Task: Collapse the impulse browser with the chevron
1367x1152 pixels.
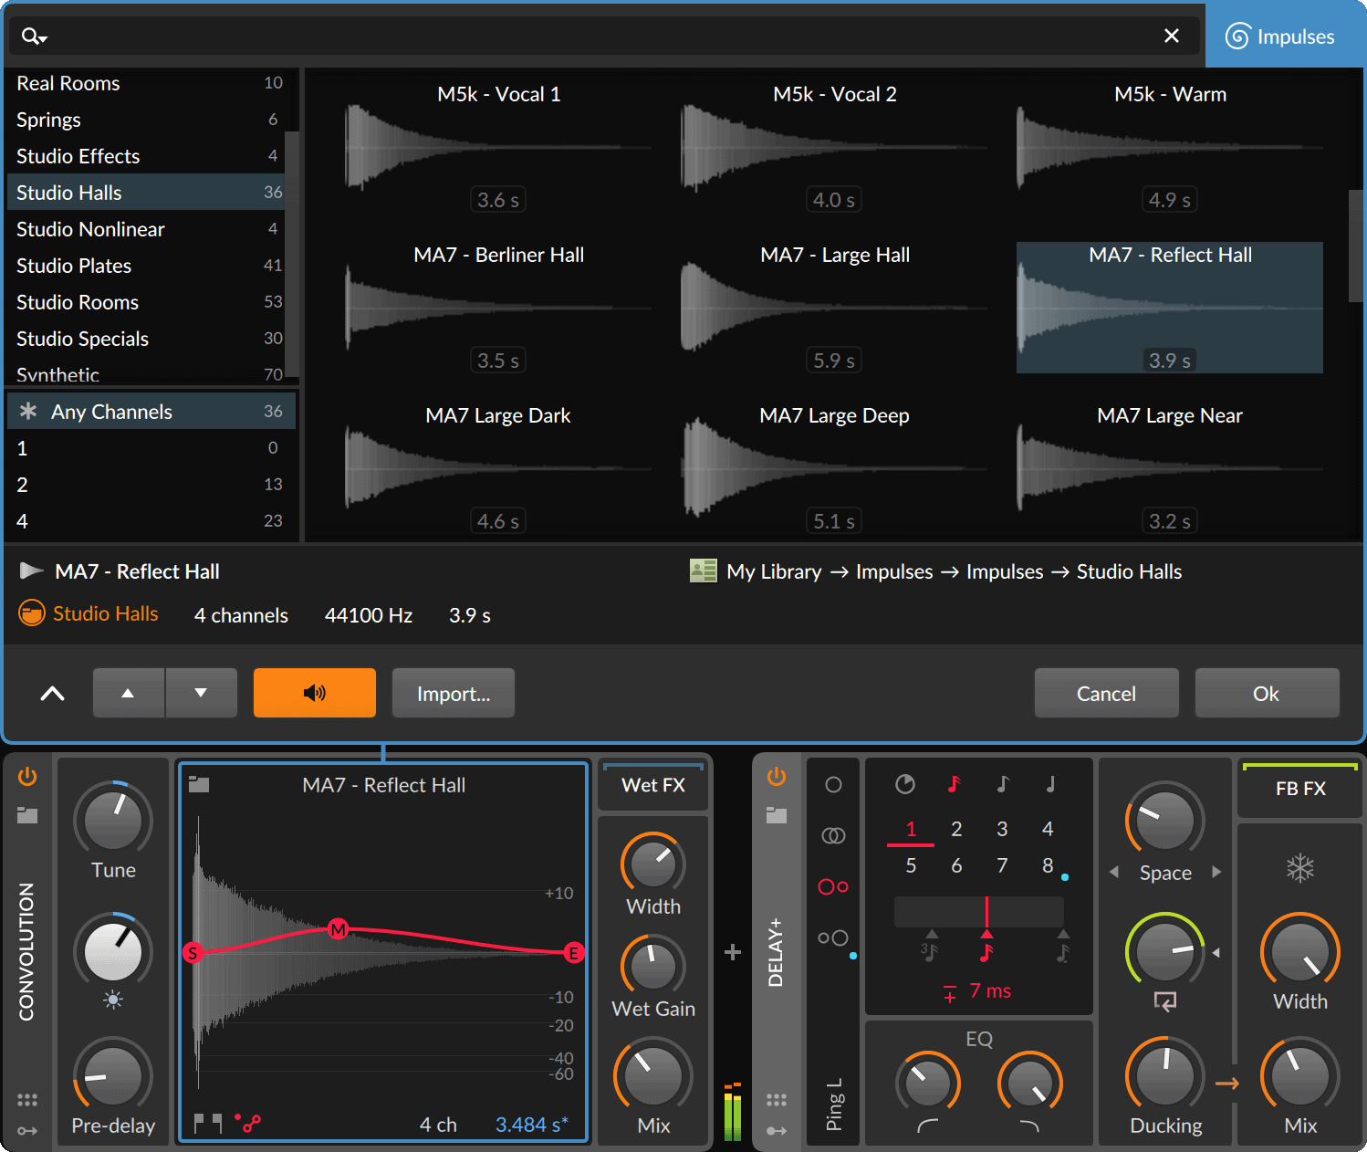Action: [x=52, y=693]
